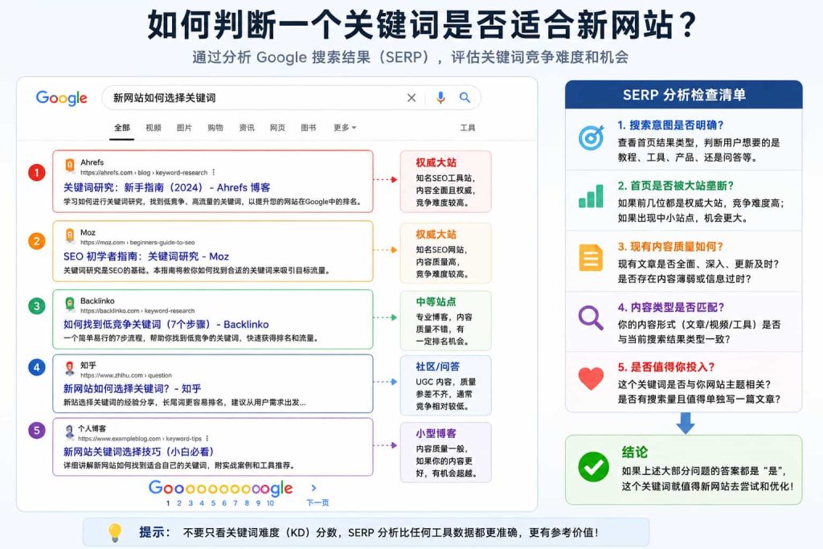Click the magnifier search icon in the search box
Image resolution: width=823 pixels, height=549 pixels.
pyautogui.click(x=465, y=97)
